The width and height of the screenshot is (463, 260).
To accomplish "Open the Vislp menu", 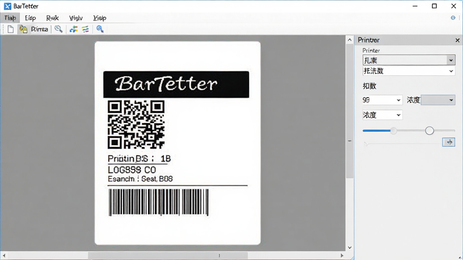I will pyautogui.click(x=99, y=18).
